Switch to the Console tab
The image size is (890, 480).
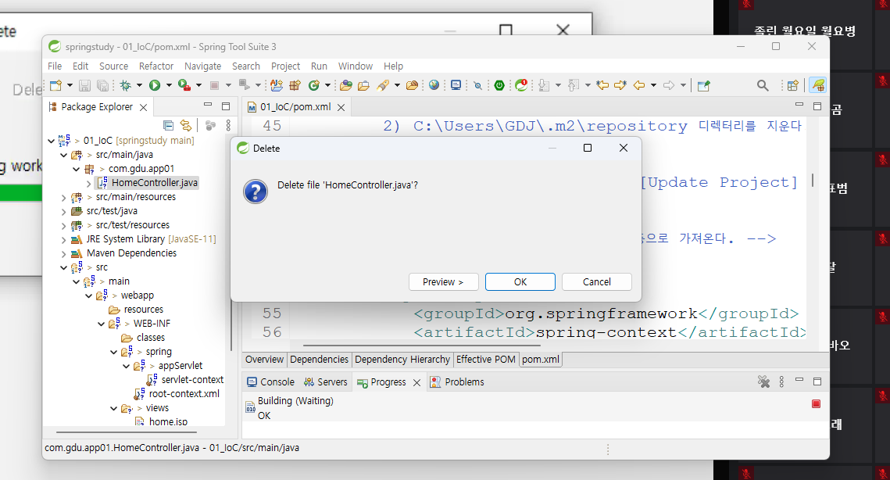[270, 382]
